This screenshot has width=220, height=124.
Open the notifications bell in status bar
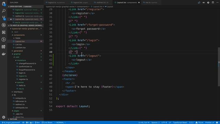pos(217,123)
